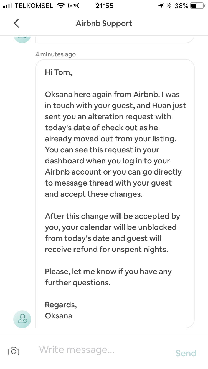Tap the Bluetooth status icon
Viewport: 208px width, 369px height.
pyautogui.click(x=169, y=6)
